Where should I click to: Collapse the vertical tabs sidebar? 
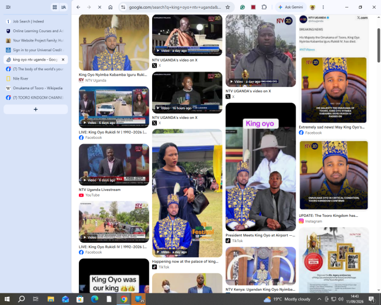pyautogui.click(x=8, y=7)
